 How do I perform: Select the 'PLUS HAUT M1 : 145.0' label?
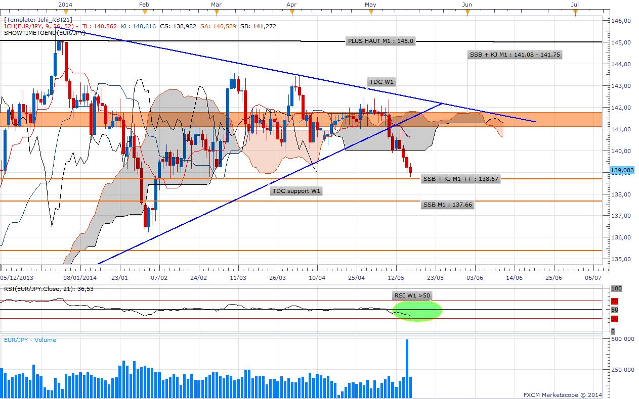[x=380, y=41]
